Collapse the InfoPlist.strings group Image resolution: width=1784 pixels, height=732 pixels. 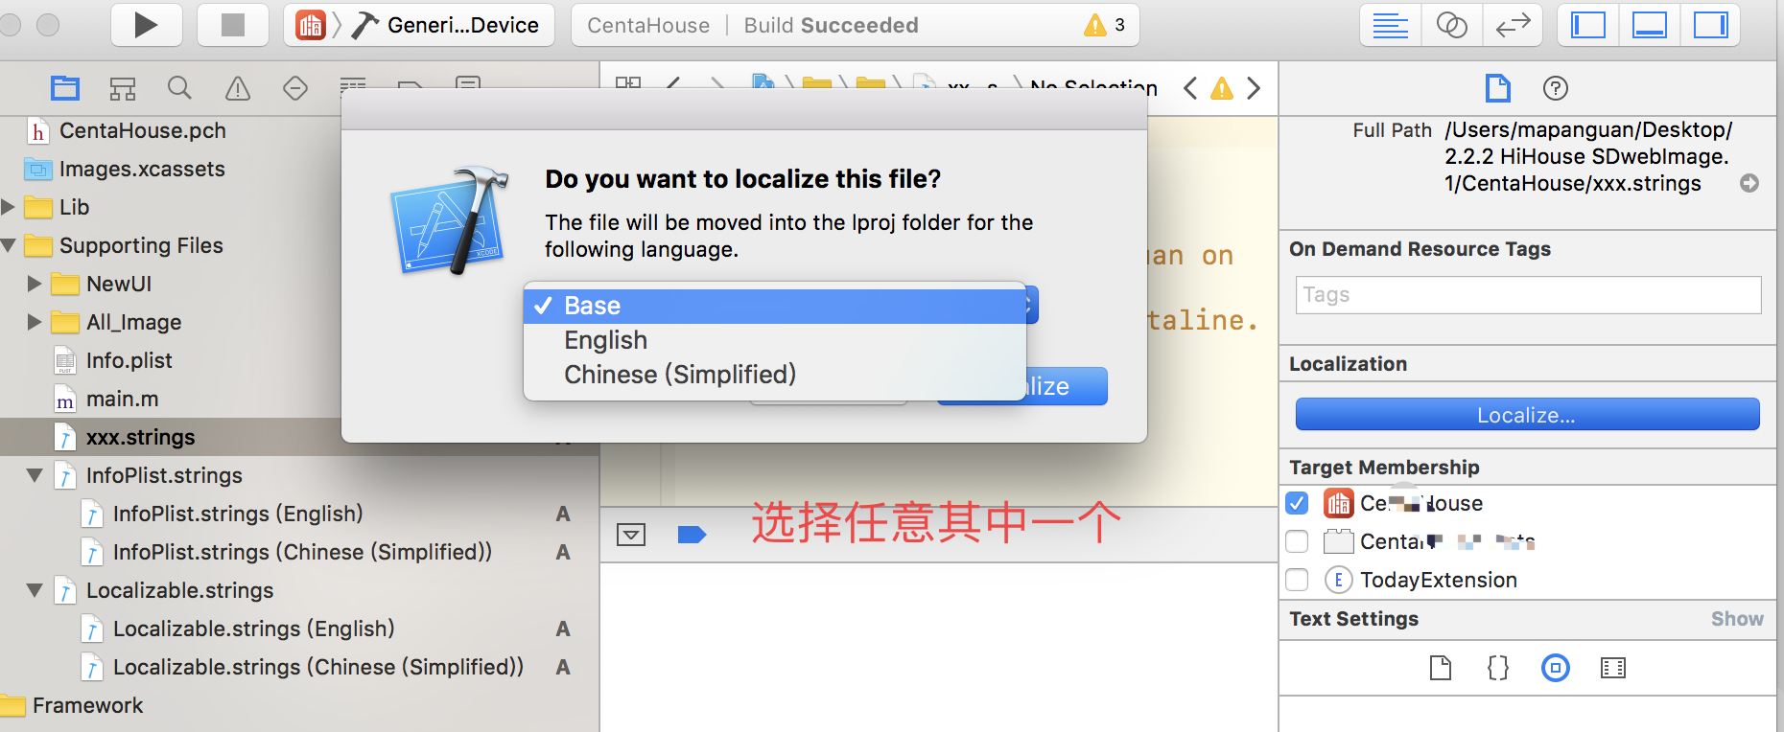pos(35,475)
